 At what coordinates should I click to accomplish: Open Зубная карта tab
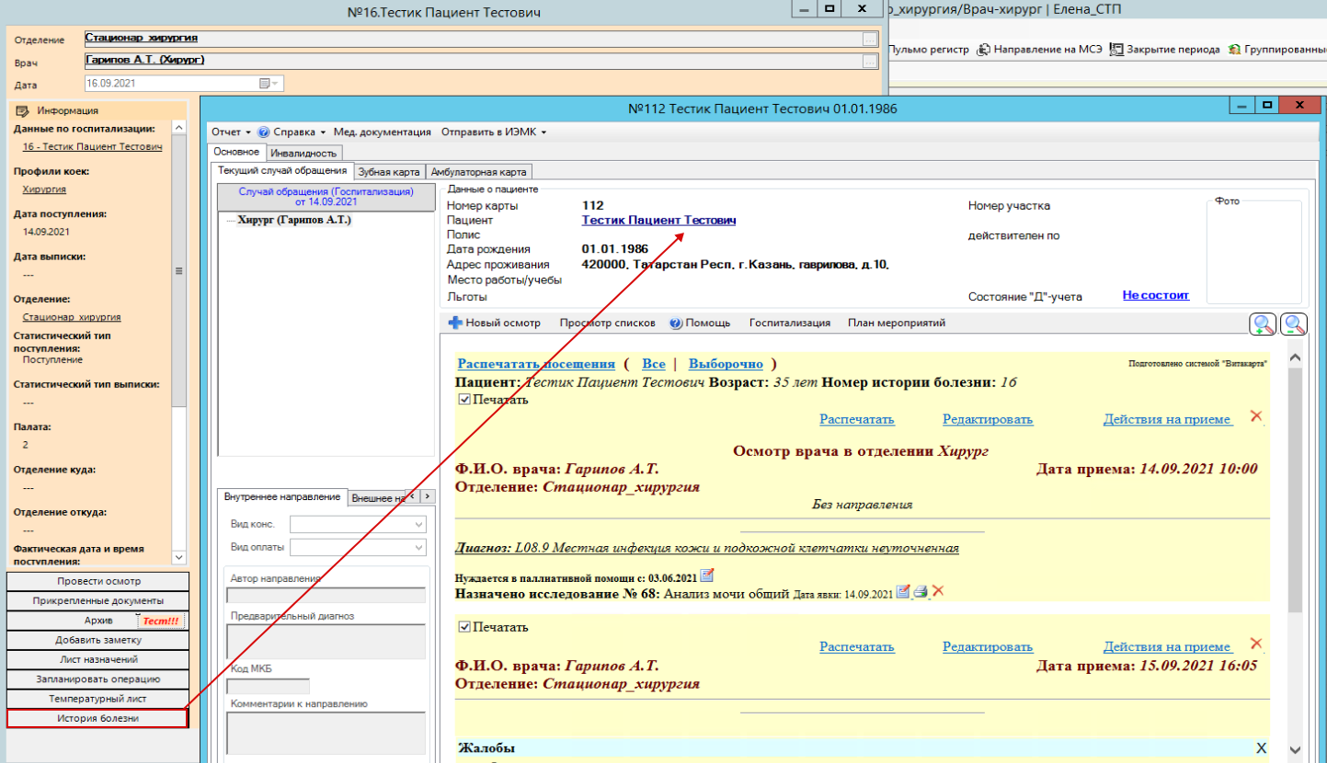389,172
